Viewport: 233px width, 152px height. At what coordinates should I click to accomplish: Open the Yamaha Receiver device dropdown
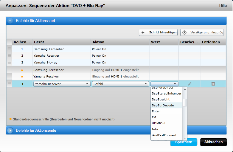62,84
